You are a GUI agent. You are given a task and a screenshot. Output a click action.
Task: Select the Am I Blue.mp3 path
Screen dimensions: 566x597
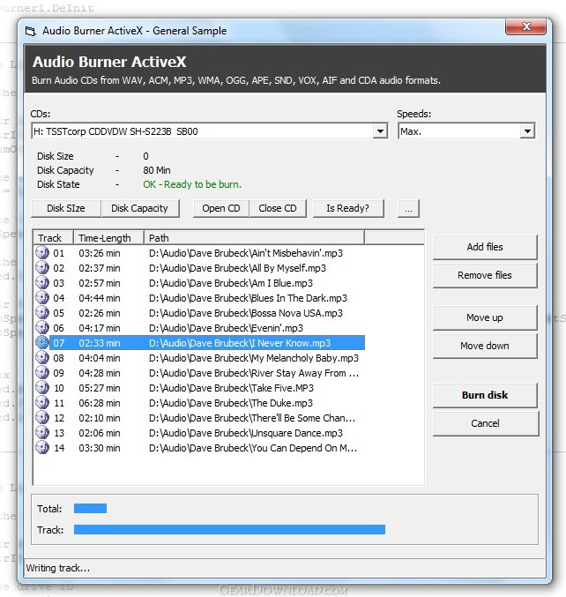click(x=231, y=283)
